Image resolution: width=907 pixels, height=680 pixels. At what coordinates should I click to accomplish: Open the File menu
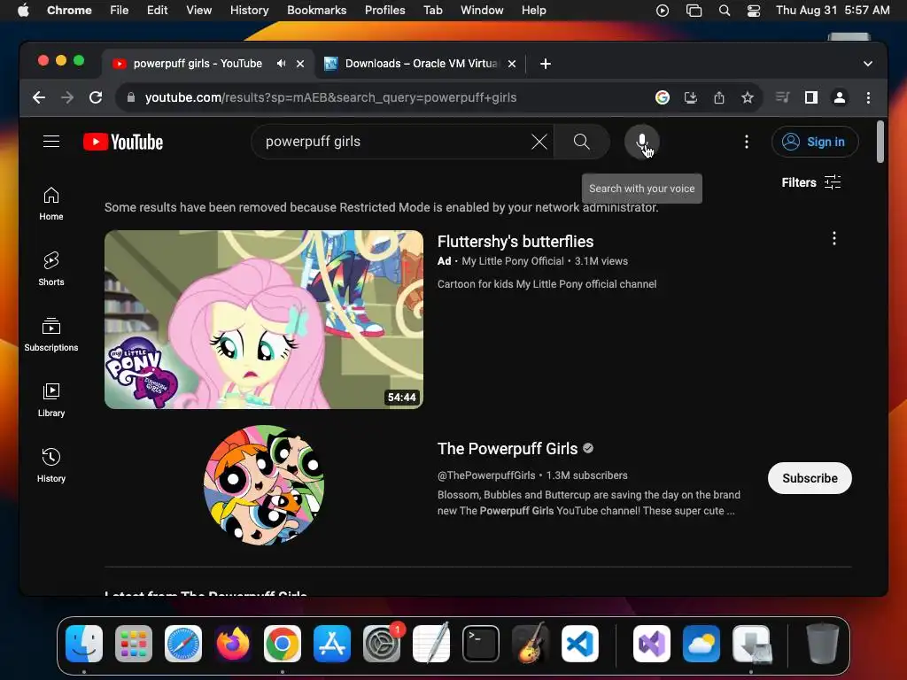[120, 10]
